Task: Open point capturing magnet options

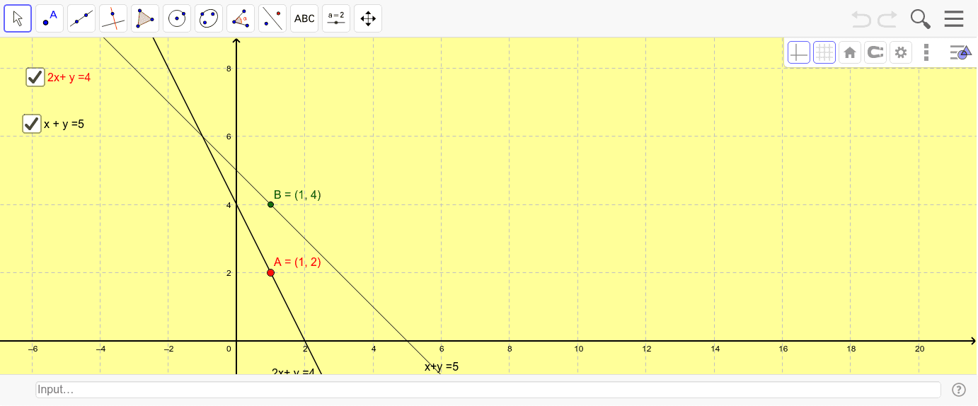Action: click(x=875, y=52)
